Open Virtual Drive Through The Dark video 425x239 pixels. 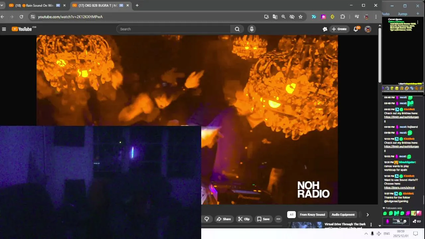(345, 226)
